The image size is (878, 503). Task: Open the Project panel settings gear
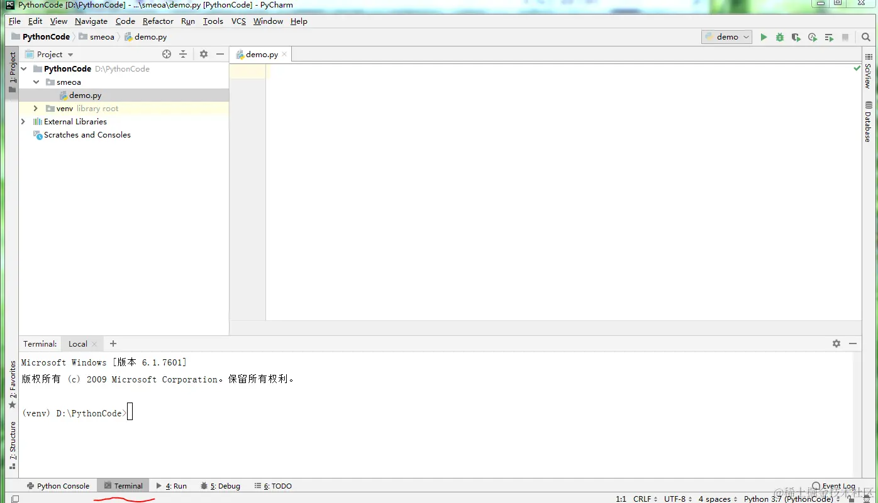coord(203,54)
